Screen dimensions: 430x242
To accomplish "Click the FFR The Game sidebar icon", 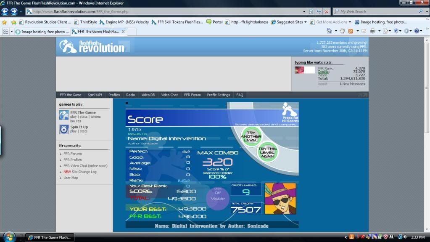I will 64,115.
